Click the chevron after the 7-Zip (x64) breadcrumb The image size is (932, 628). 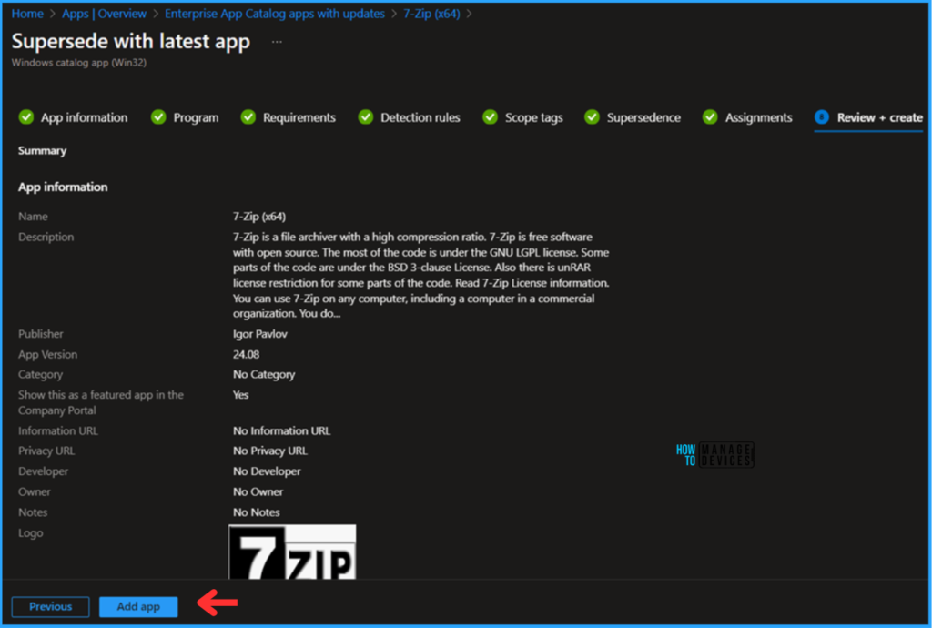coord(469,14)
